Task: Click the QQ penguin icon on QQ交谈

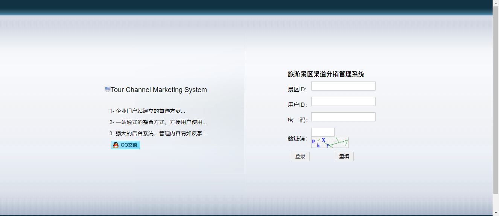Action: pos(116,145)
